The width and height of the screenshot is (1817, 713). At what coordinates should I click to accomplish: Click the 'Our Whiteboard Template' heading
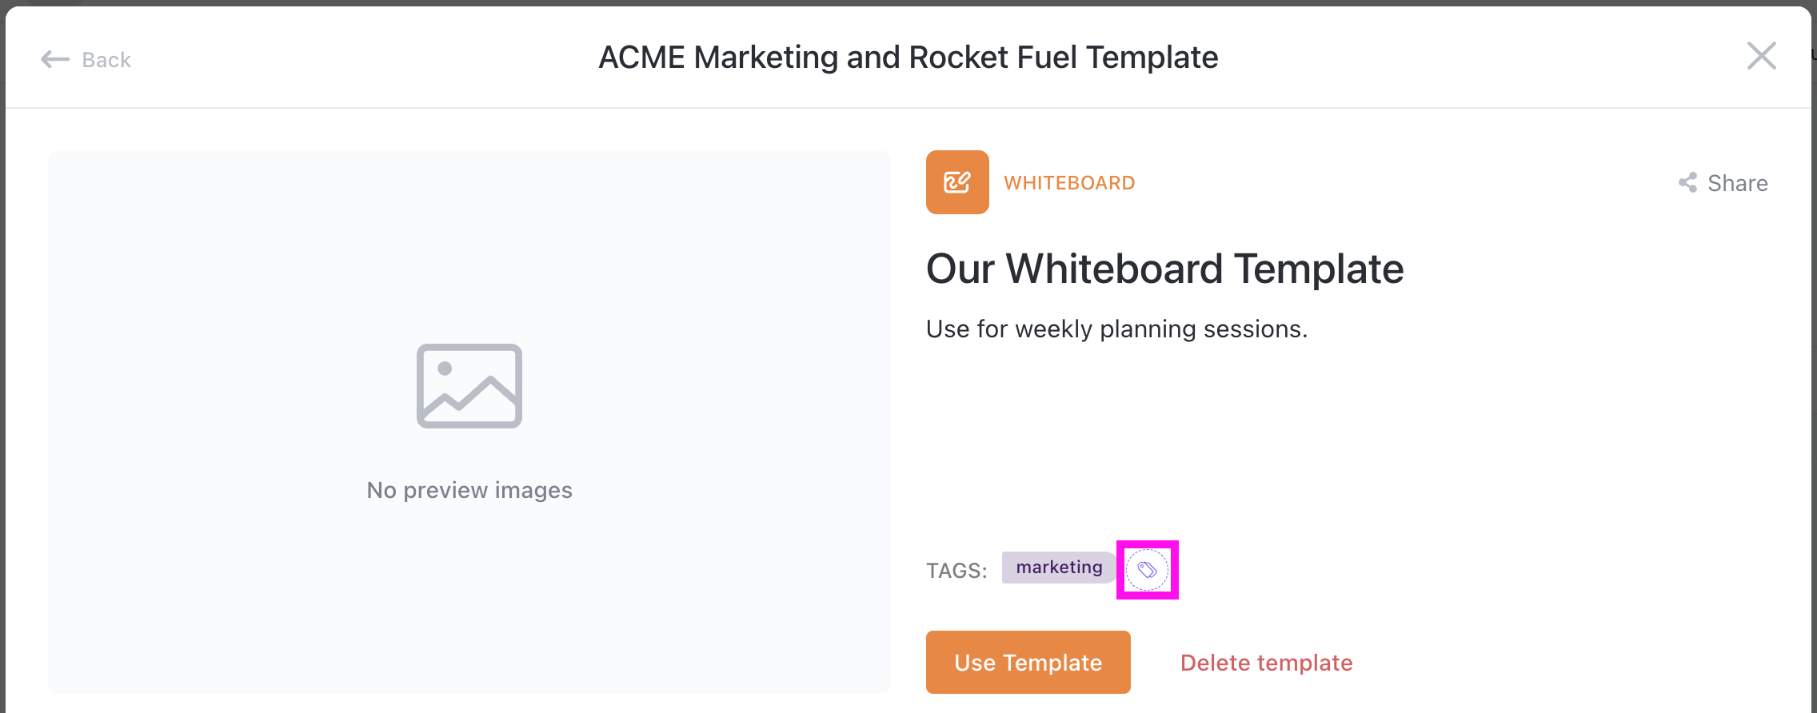pos(1164,269)
